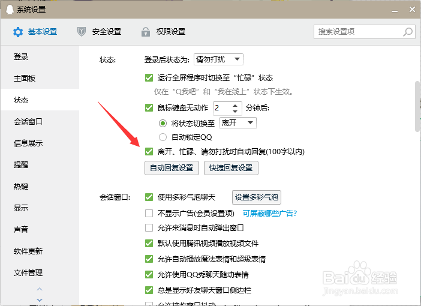Select 提醒 in the sidebar
The height and width of the screenshot is (306, 421).
pos(40,164)
